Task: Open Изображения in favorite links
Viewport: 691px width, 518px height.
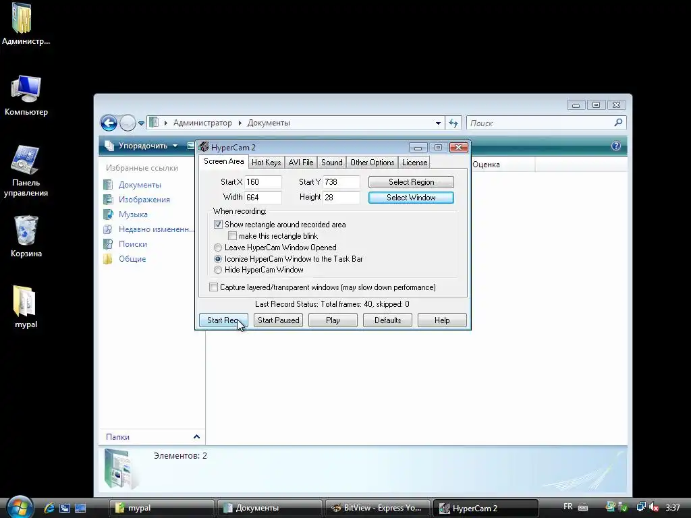Action: click(144, 200)
